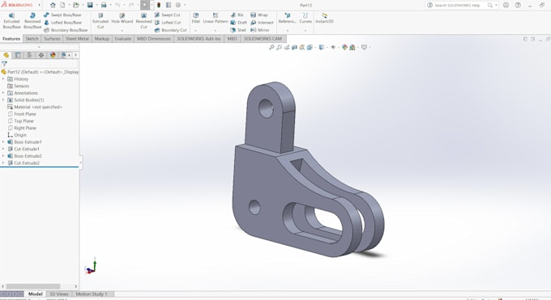Activate the Extruded Cut tool

click(100, 21)
